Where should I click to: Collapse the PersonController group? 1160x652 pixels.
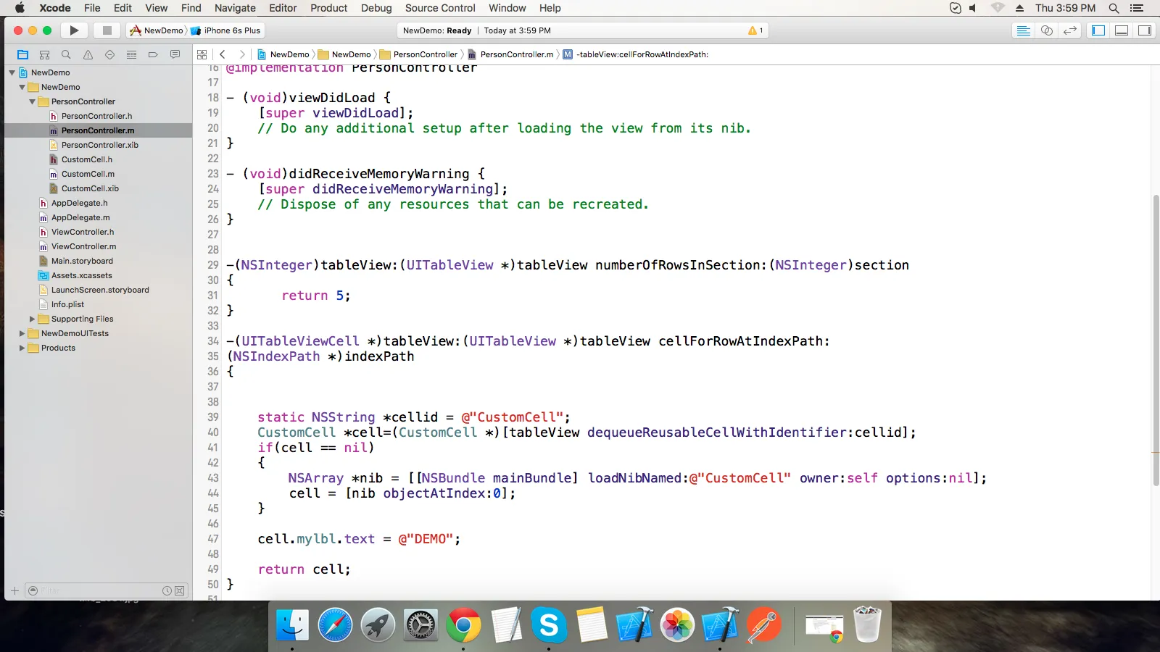coord(32,101)
